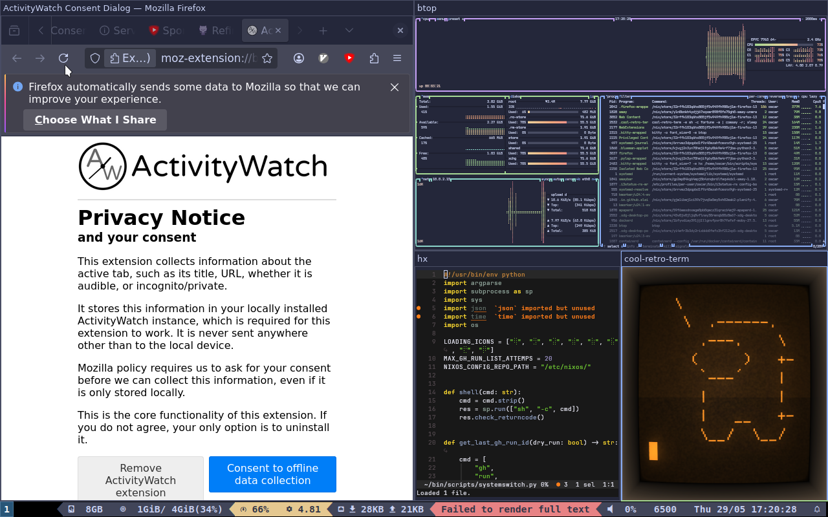Image resolution: width=828 pixels, height=517 pixels.
Task: Click the Firefox forward arrow
Action: (x=40, y=58)
